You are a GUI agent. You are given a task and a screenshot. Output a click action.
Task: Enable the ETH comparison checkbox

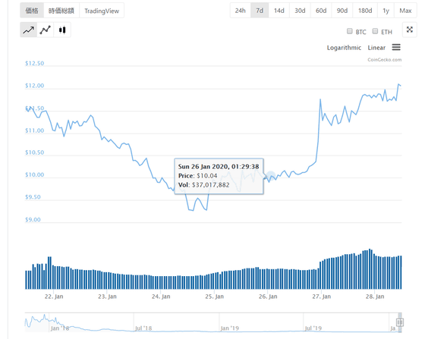point(375,31)
